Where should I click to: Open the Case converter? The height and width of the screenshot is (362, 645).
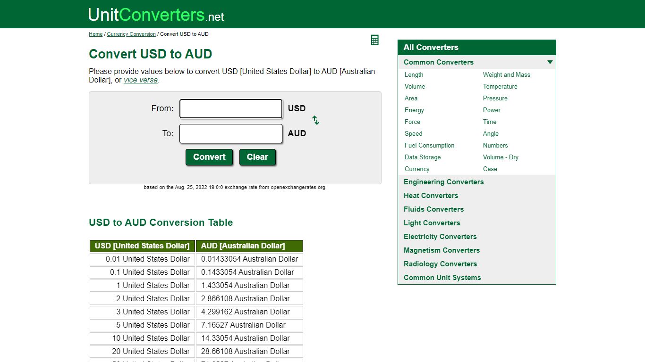coord(490,169)
